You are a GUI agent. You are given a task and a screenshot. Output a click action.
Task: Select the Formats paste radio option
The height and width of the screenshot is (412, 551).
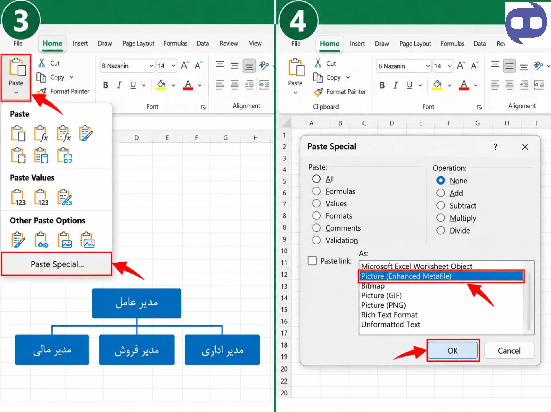click(316, 215)
